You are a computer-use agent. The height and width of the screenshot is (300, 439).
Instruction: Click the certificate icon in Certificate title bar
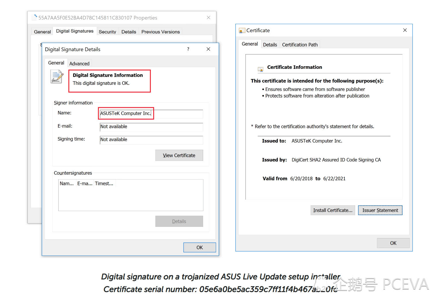coord(242,31)
